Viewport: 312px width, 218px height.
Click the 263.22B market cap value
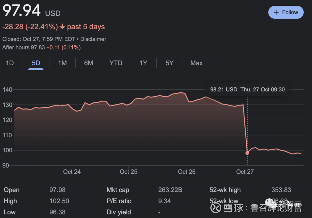[x=170, y=190]
